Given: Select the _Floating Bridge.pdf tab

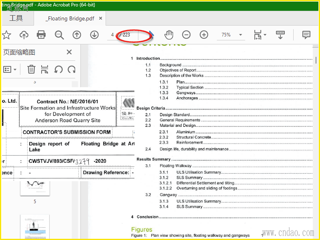Looking at the screenshot, I should tap(70, 18).
